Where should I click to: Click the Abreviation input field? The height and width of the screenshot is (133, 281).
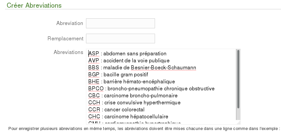120,23
